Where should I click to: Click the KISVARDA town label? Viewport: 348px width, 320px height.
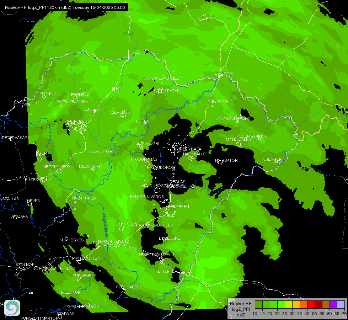[219, 101]
